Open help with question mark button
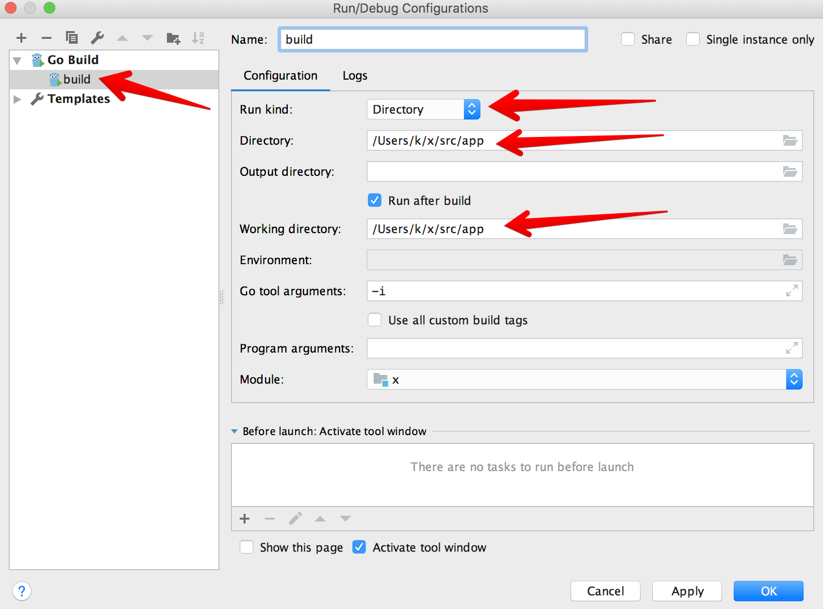The height and width of the screenshot is (609, 823). coord(22,591)
